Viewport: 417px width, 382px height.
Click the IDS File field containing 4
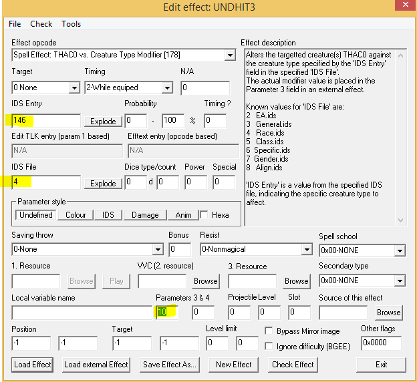point(46,182)
